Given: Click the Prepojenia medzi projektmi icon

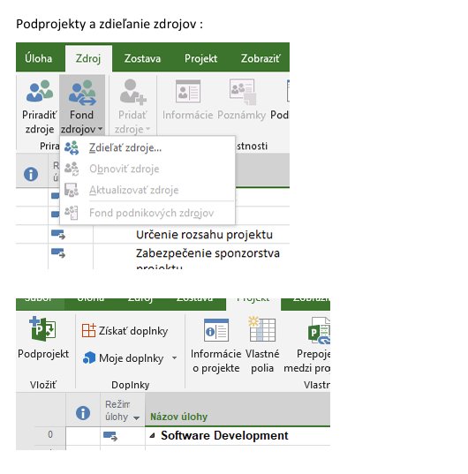Looking at the screenshot, I should (x=319, y=331).
